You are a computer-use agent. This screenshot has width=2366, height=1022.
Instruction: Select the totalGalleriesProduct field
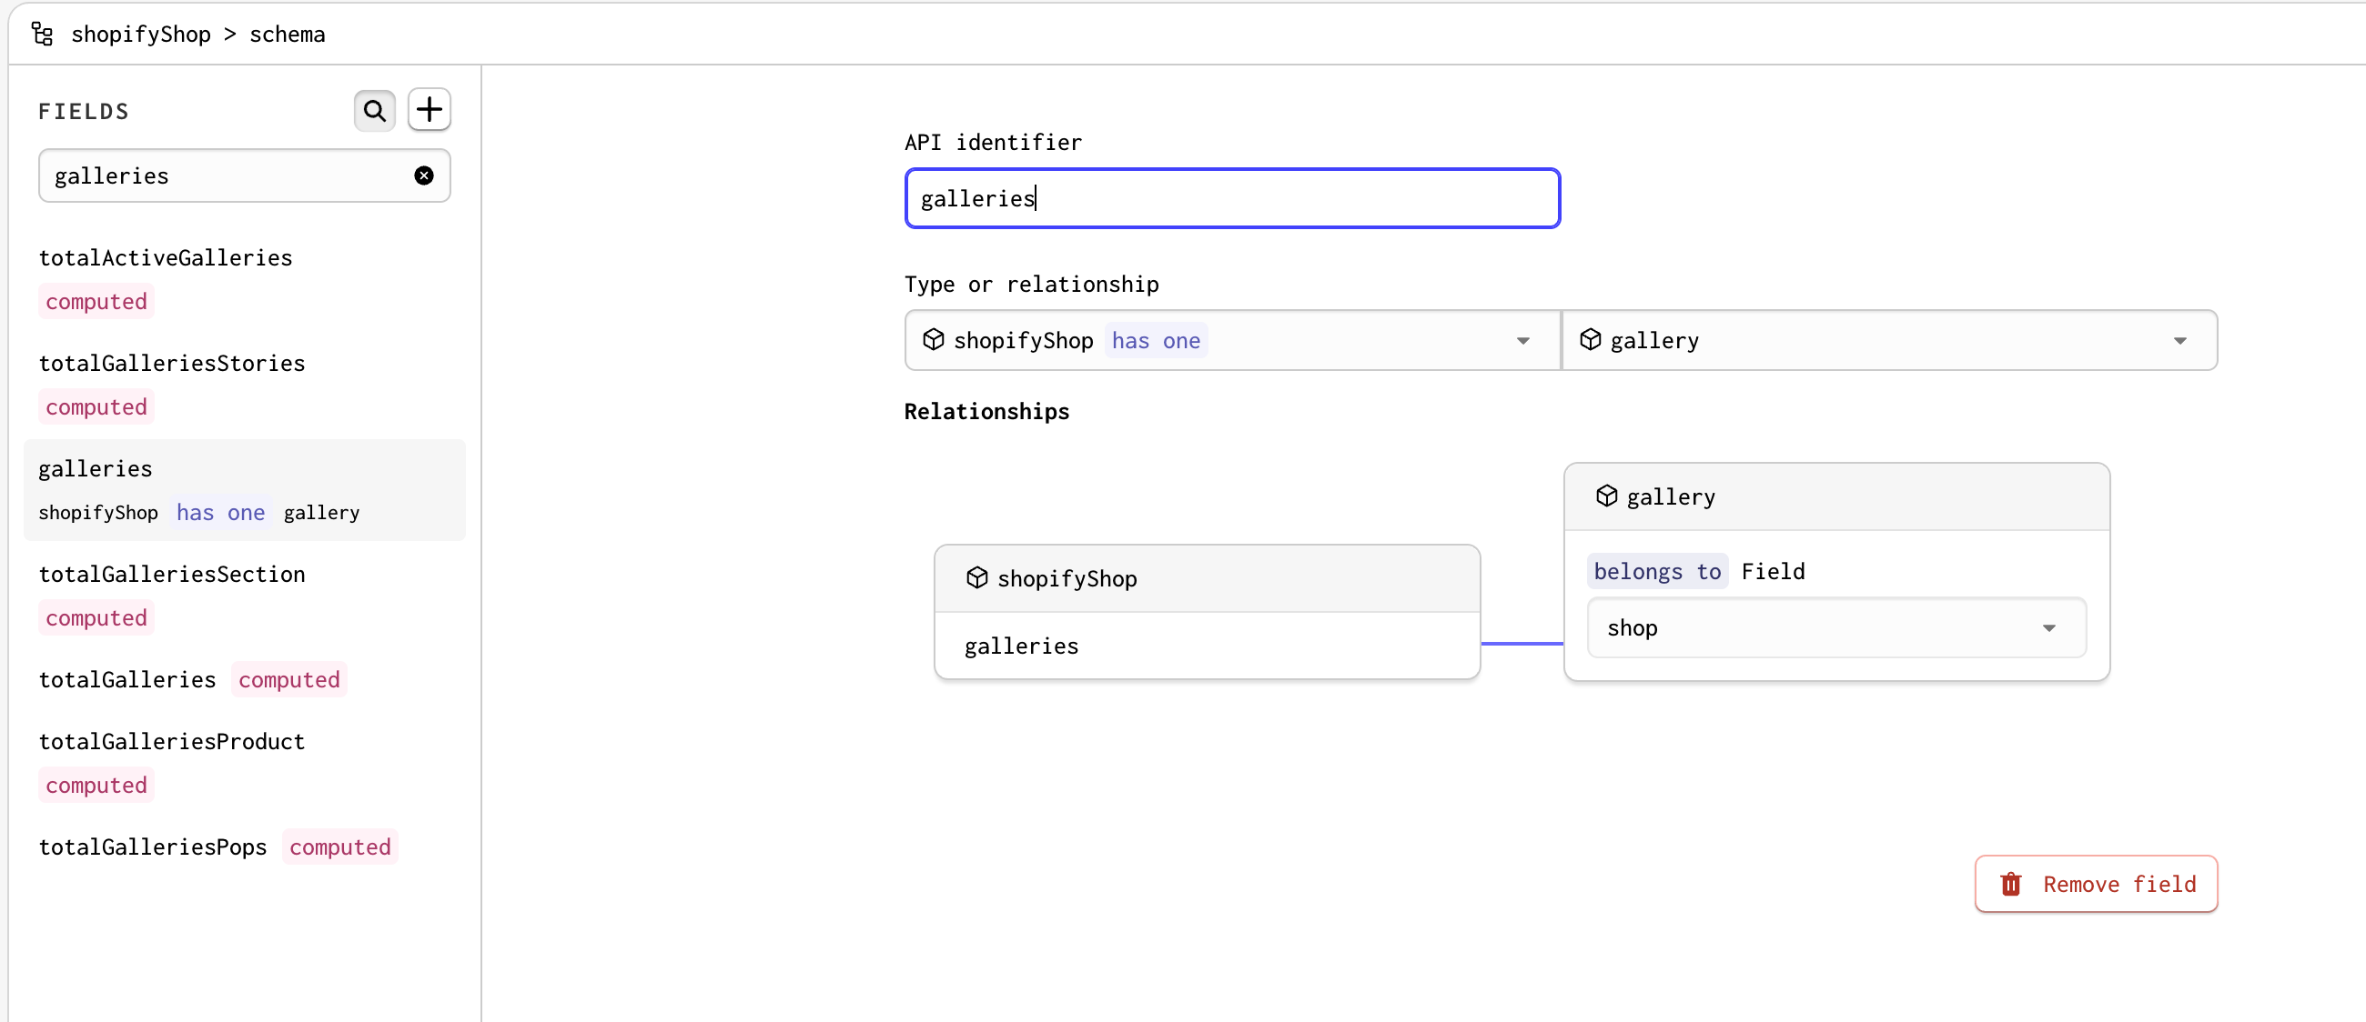coord(244,762)
